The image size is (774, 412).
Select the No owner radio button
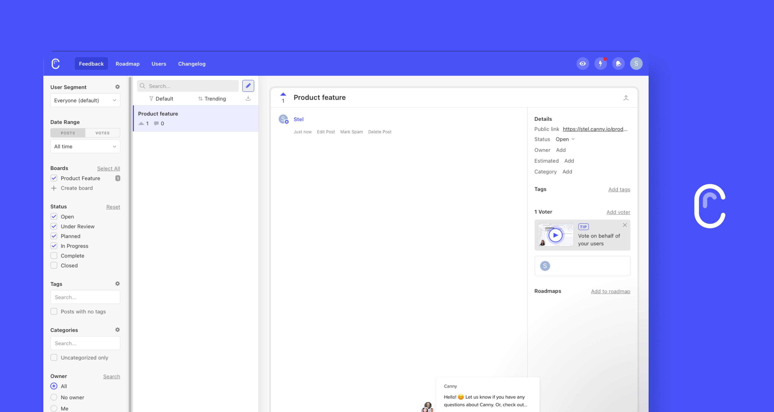tap(54, 397)
